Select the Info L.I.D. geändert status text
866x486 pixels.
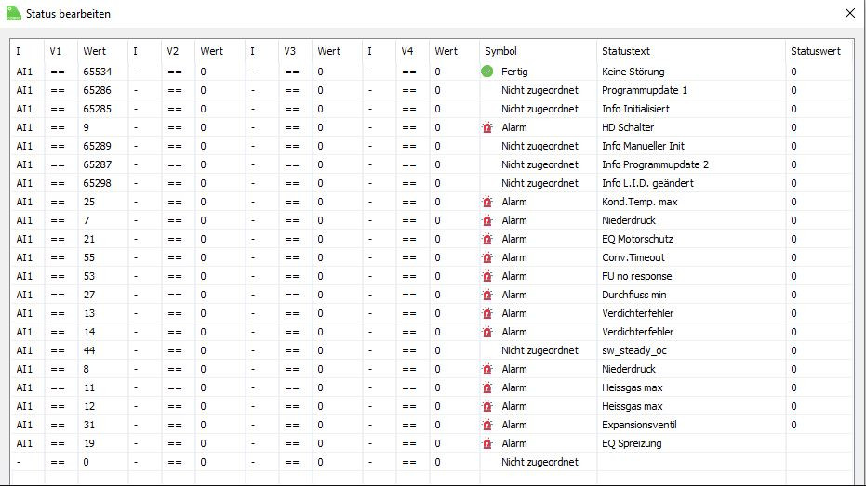[x=647, y=183]
